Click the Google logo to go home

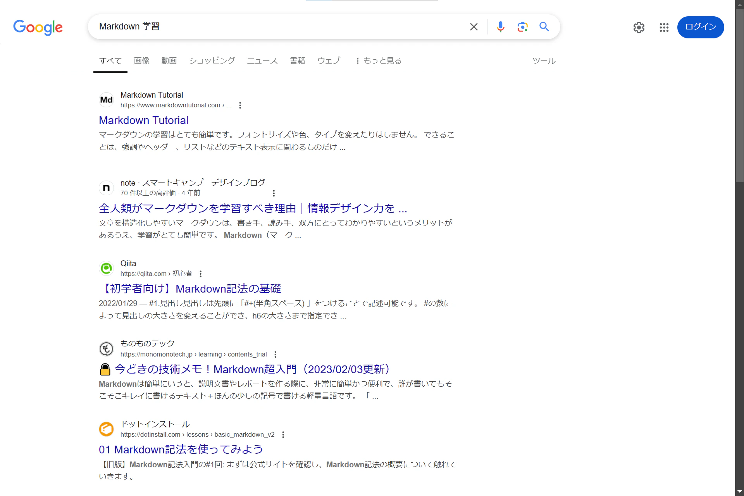pyautogui.click(x=38, y=27)
